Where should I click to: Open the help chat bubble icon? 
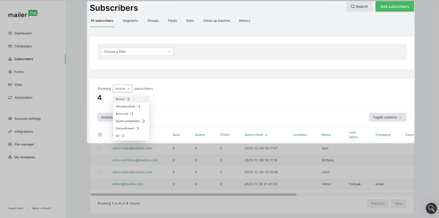tap(431, 208)
